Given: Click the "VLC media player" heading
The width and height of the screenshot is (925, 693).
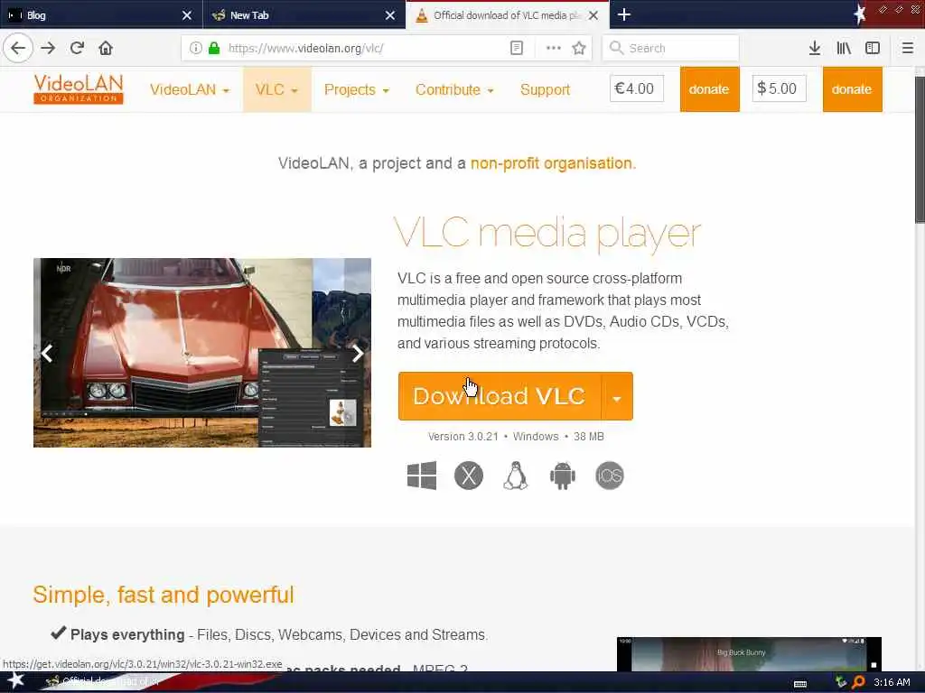Looking at the screenshot, I should point(547,234).
